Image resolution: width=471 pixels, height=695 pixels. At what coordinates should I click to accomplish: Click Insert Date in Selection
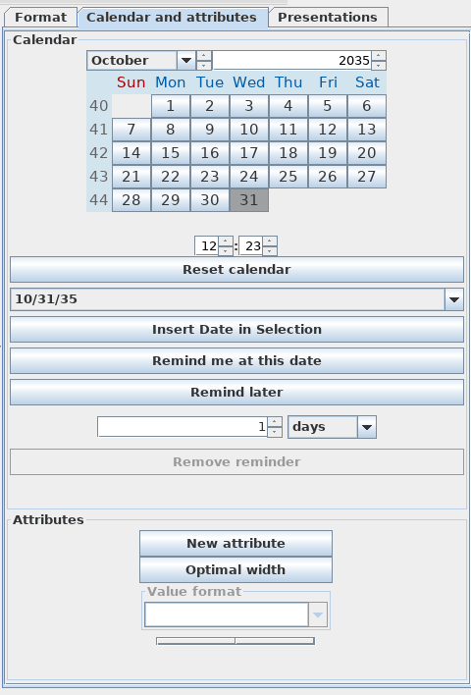[236, 329]
